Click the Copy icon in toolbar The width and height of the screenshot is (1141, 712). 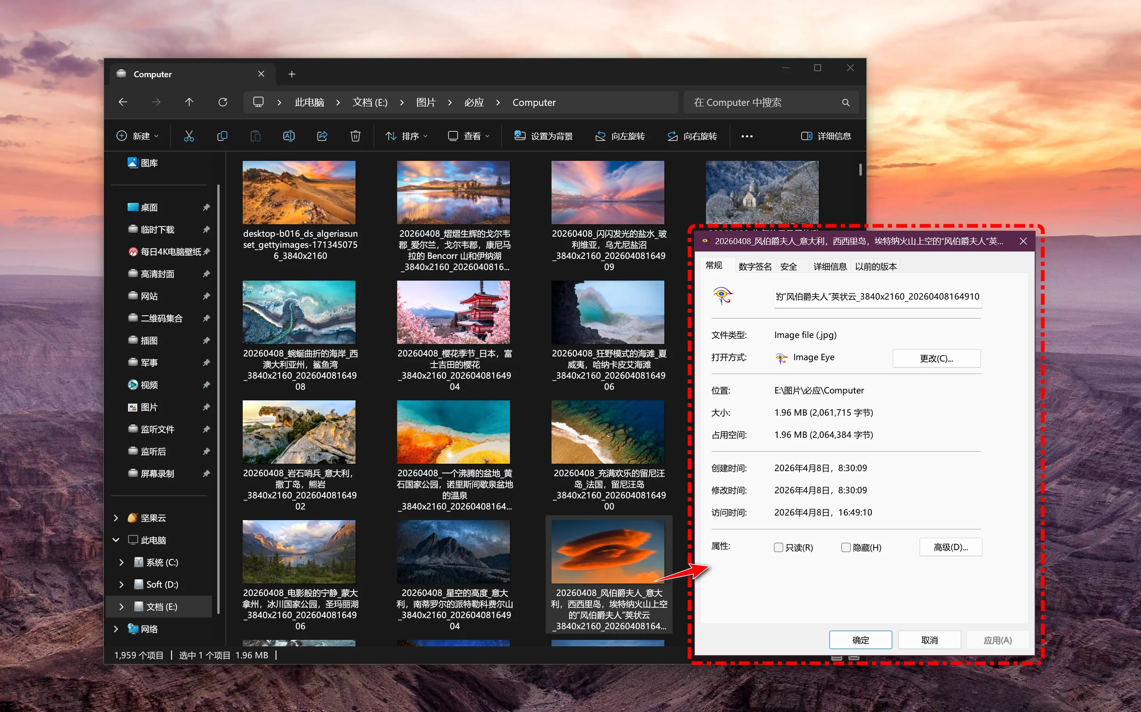222,136
